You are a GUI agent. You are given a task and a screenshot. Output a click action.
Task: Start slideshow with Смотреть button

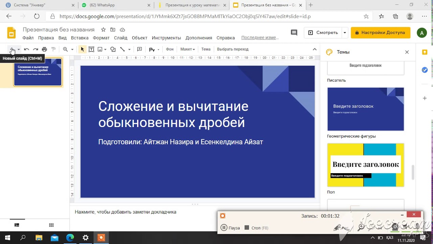click(323, 33)
